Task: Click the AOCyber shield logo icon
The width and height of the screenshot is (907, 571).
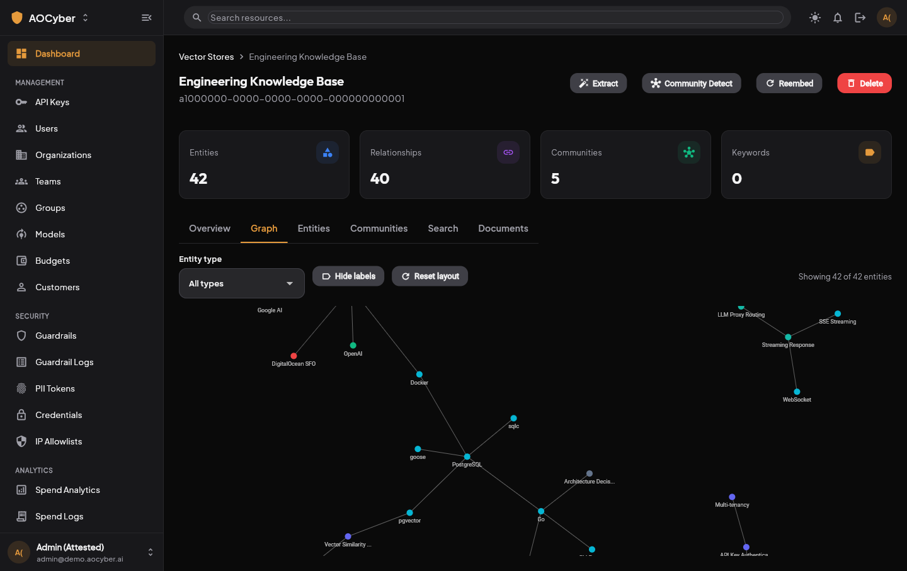Action: coord(17,18)
